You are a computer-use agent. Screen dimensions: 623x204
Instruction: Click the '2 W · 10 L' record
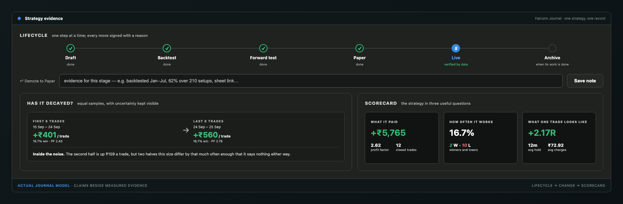(460, 145)
